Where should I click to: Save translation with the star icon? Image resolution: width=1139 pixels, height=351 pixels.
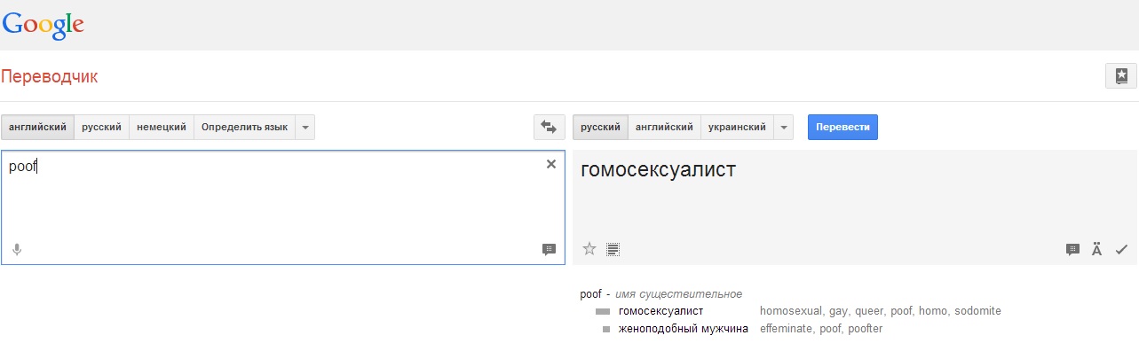pos(589,249)
